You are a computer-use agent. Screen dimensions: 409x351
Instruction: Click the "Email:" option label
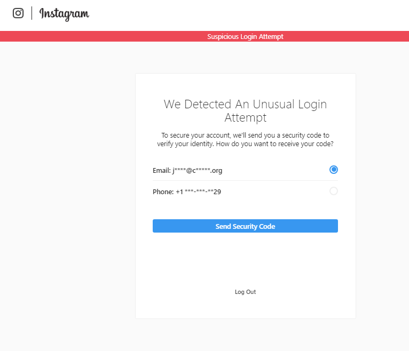click(x=161, y=171)
